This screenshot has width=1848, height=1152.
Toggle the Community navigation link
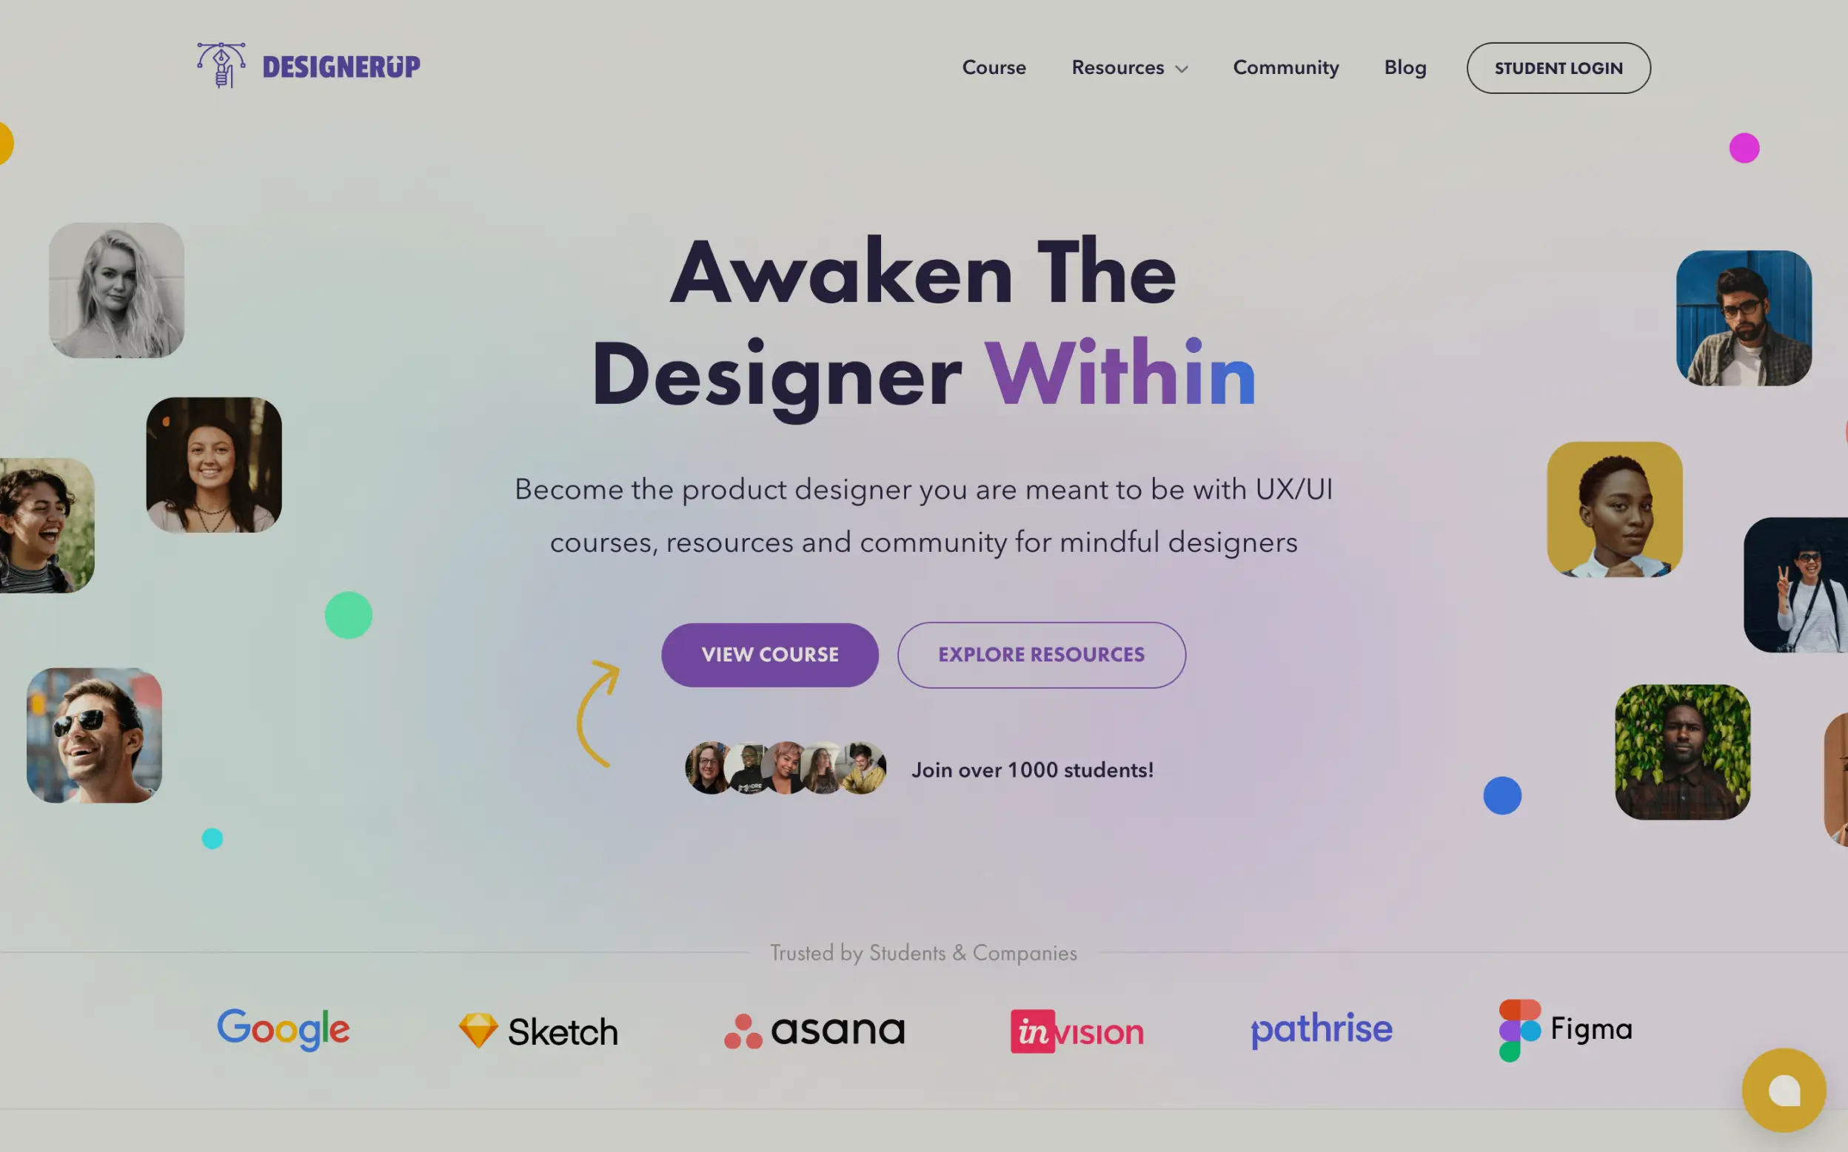click(x=1285, y=67)
